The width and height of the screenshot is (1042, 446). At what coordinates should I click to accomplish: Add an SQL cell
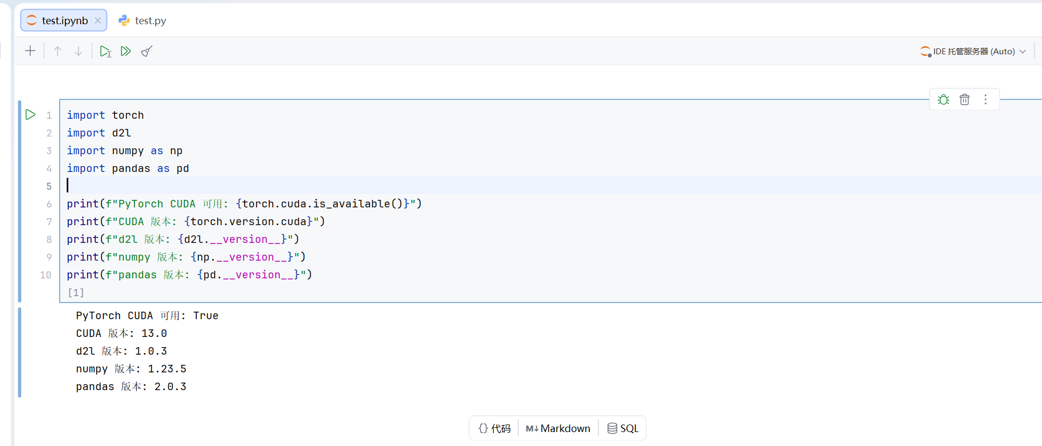point(623,428)
